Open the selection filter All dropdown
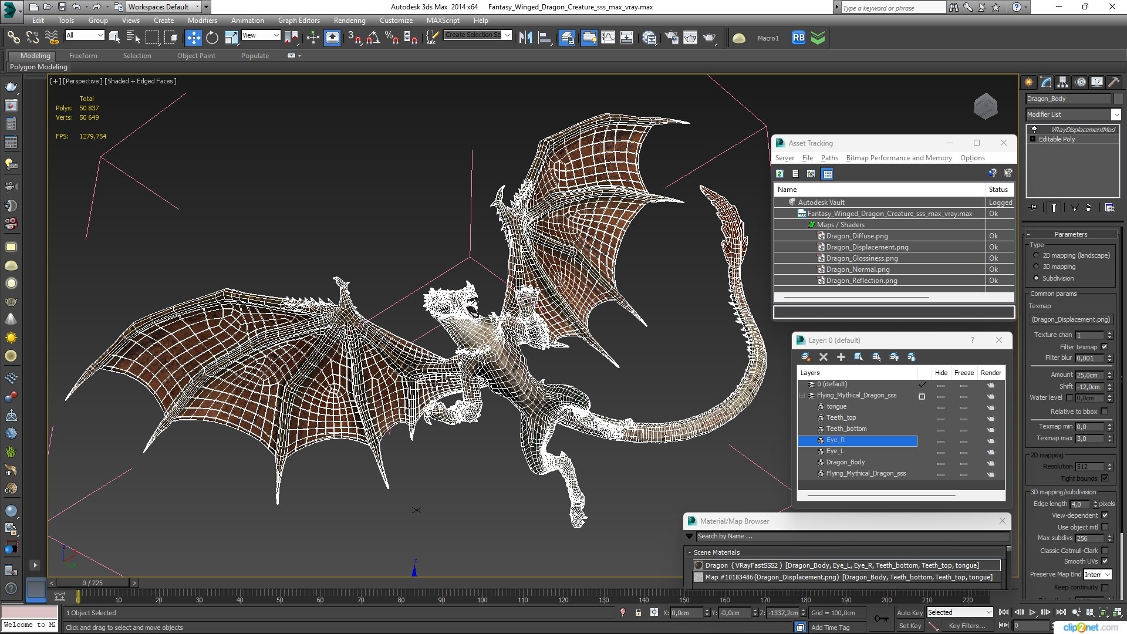 [85, 35]
